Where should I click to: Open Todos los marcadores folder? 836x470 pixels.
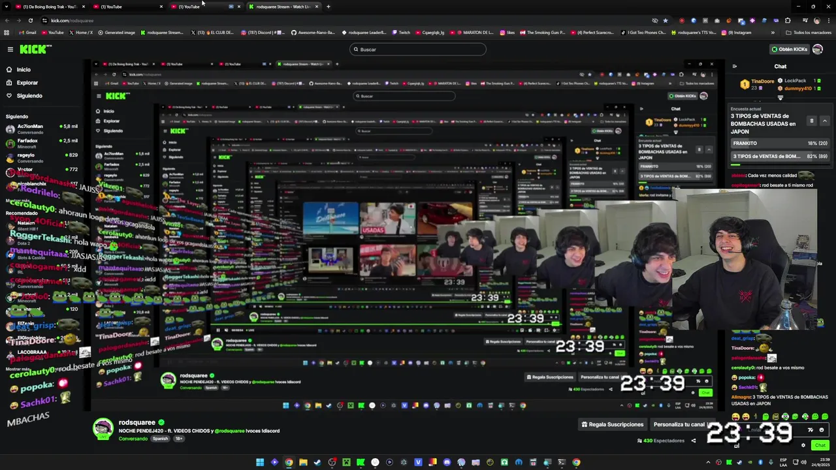[x=809, y=32]
